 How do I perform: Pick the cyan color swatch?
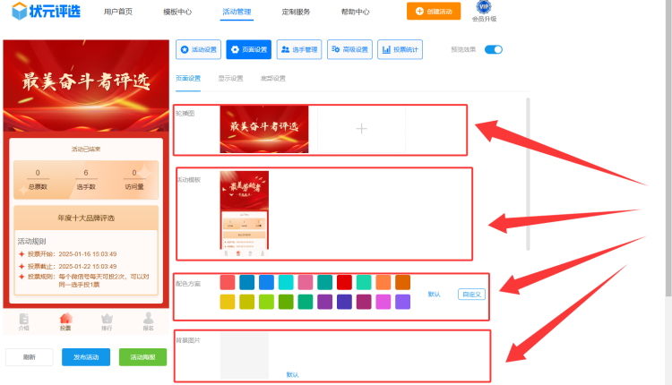click(286, 282)
